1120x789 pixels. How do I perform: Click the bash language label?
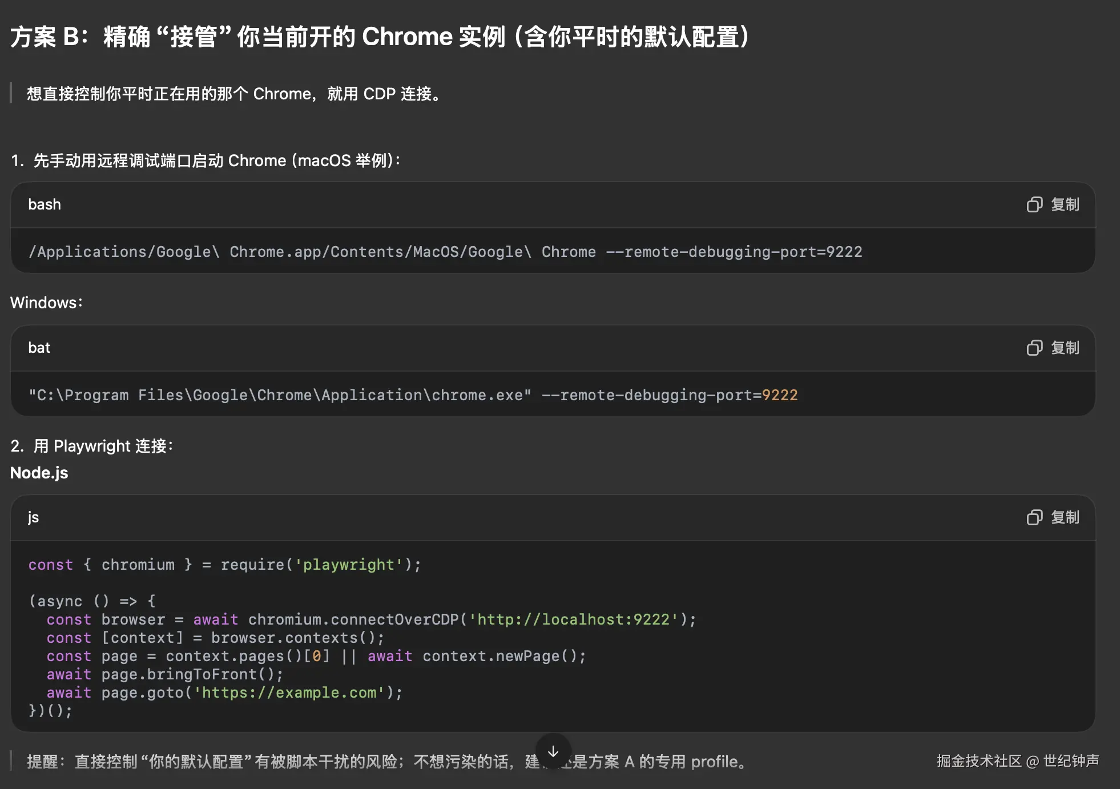point(45,204)
